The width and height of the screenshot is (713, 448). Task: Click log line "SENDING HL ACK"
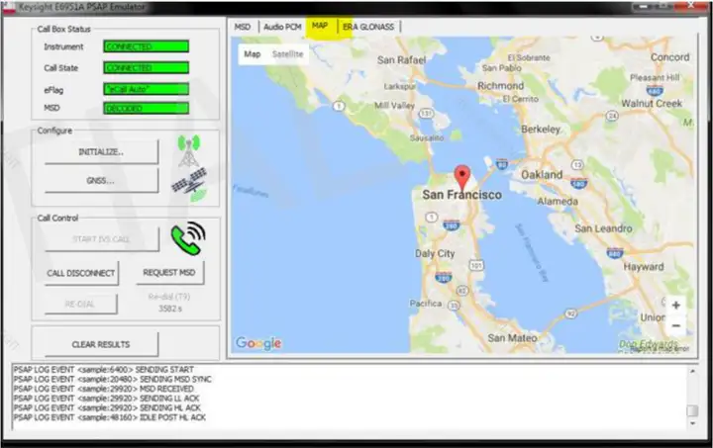click(x=107, y=408)
